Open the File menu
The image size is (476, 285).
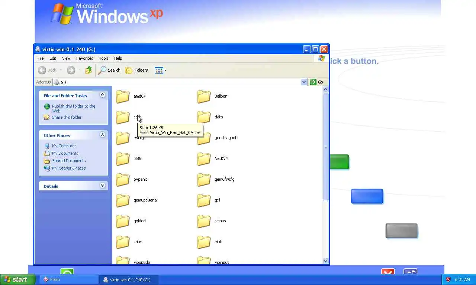point(41,58)
